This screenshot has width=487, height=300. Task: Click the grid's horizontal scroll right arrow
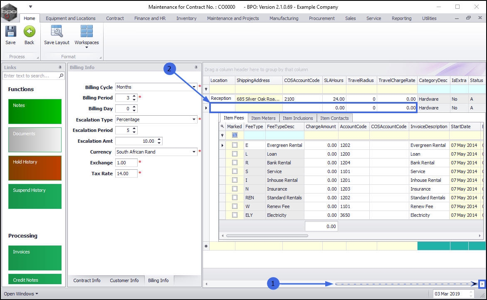click(482, 284)
